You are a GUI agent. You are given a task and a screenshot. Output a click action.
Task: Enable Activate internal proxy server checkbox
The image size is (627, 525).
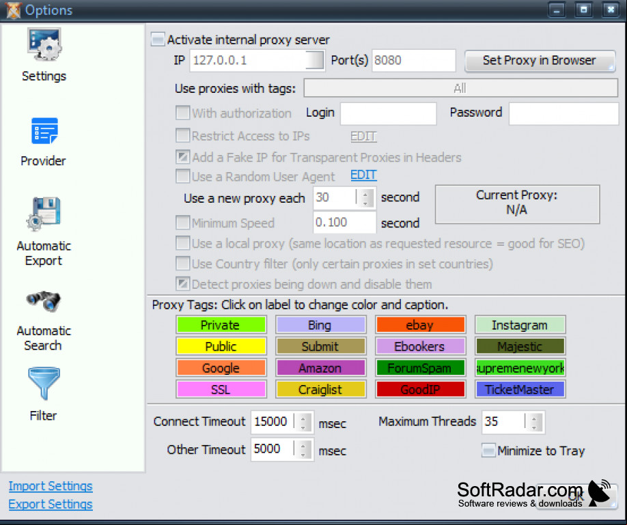pyautogui.click(x=158, y=40)
